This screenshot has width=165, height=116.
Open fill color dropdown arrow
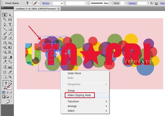31,3
